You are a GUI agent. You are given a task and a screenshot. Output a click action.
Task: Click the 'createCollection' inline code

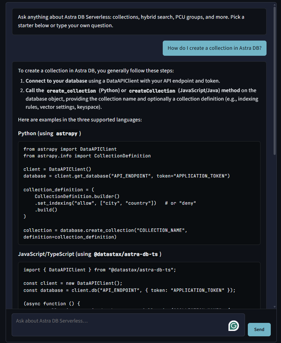click(x=152, y=91)
